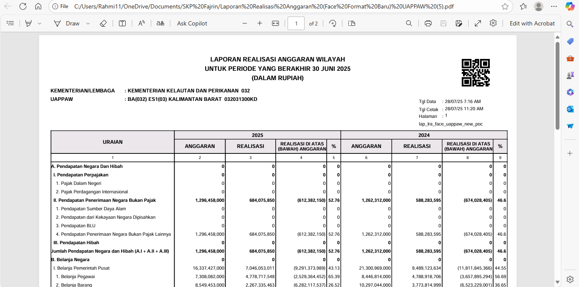Image resolution: width=579 pixels, height=287 pixels.
Task: Click the browser back arrow
Action: pos(8,6)
